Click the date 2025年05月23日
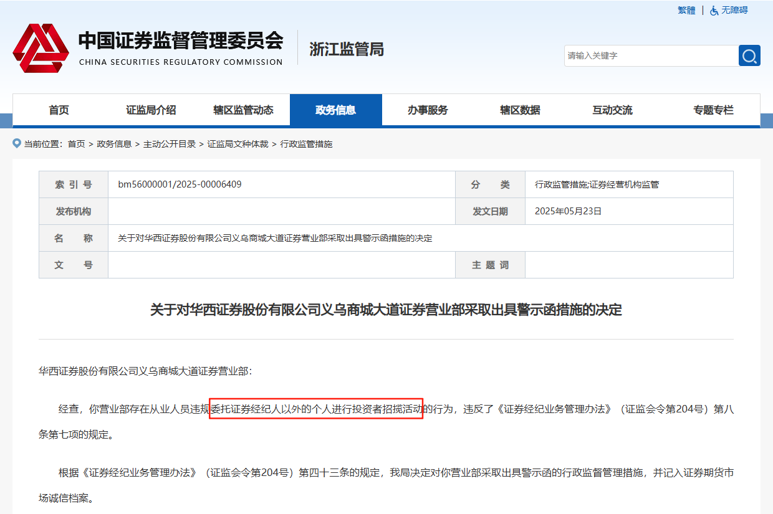This screenshot has height=514, width=773. [x=569, y=211]
